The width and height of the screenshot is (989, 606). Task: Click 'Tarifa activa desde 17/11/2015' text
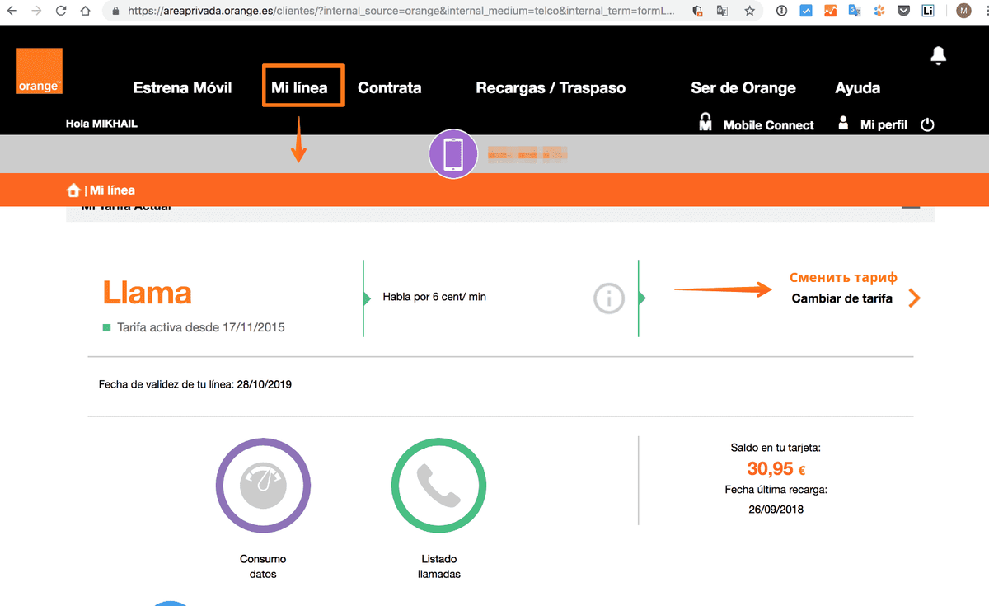[200, 327]
